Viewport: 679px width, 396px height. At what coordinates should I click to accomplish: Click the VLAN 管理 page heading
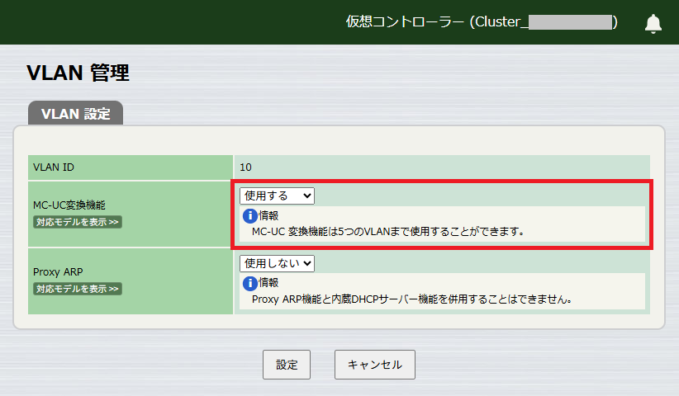coord(78,73)
